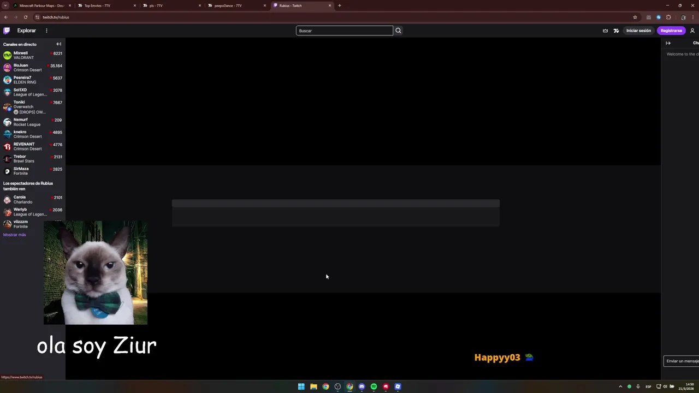The image size is (699, 393).
Task: Click the Mostrar más link
Action: pyautogui.click(x=14, y=235)
